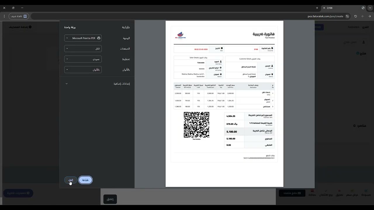Open the tab search chevron

[370, 8]
